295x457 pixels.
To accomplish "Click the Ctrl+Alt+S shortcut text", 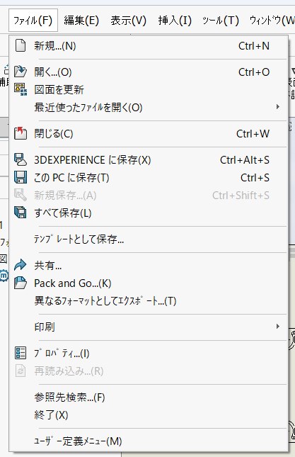I will coord(245,160).
